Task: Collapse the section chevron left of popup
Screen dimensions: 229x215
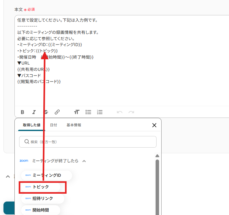Action: [8, 176]
